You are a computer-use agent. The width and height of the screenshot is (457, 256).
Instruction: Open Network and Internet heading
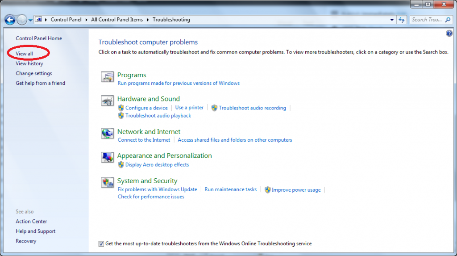coord(149,132)
